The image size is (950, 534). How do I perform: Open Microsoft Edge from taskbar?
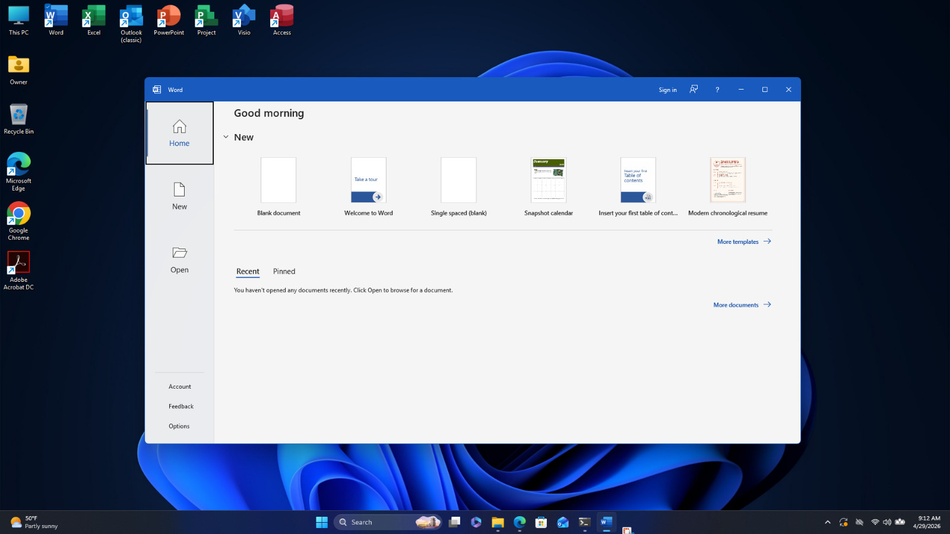[520, 522]
